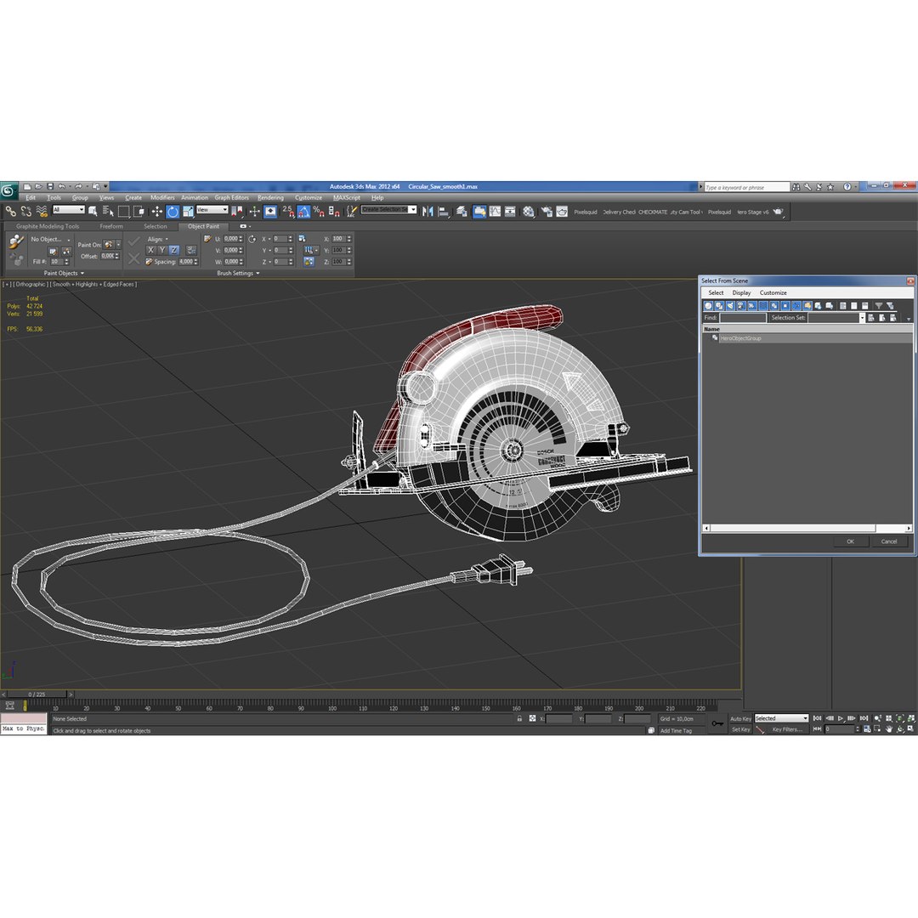
Task: Click the Set Key button
Action: tap(740, 729)
